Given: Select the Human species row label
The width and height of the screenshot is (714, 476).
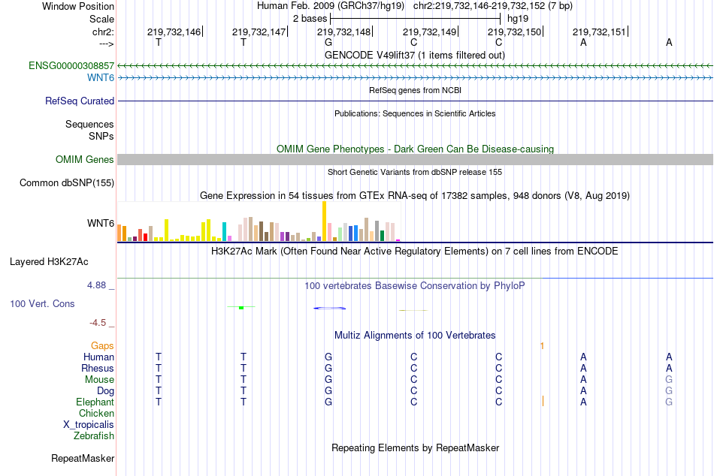Looking at the screenshot, I should 98,357.
